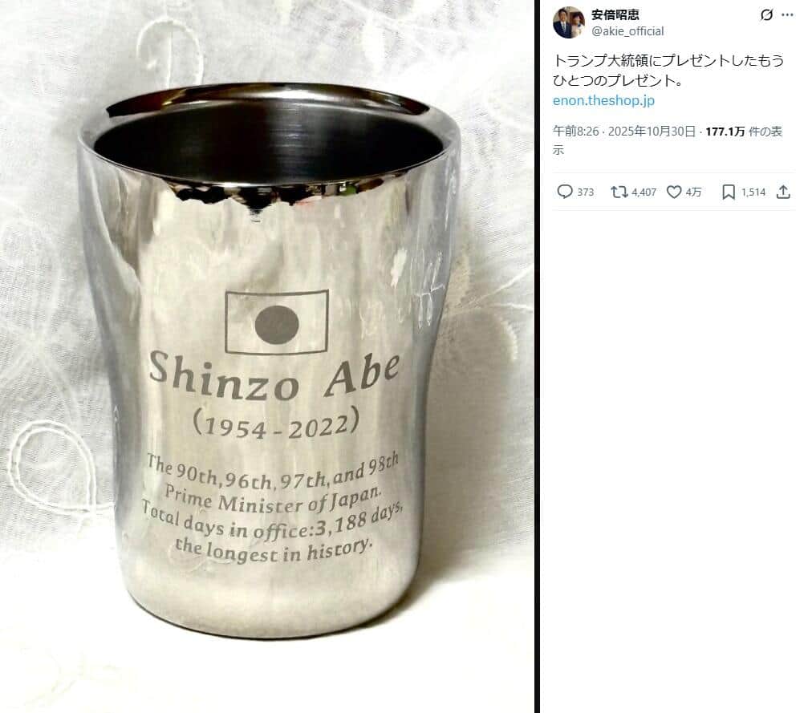The width and height of the screenshot is (808, 713).
Task: Click the share upload icon
Action: [783, 192]
